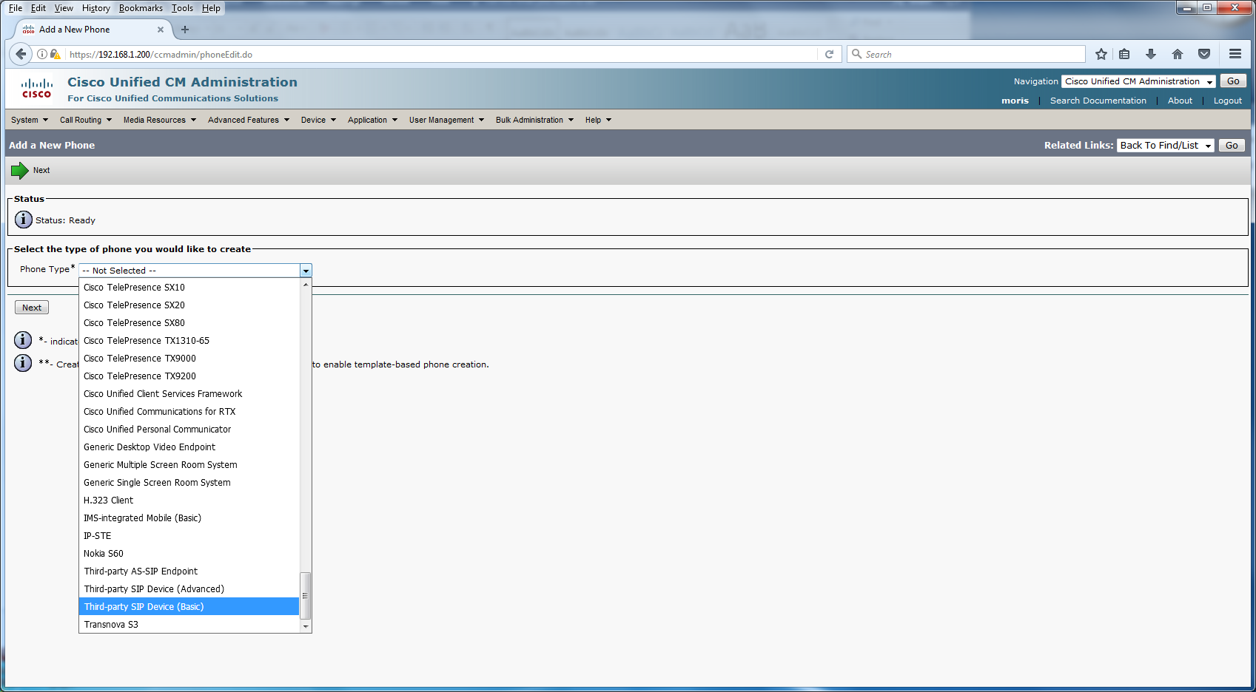1256x692 pixels.
Task: Click the dropdown list scroll down arrow
Action: pyautogui.click(x=306, y=626)
